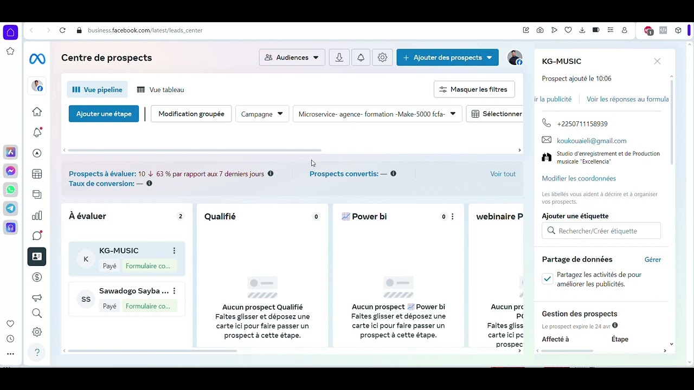This screenshot has width=694, height=390.
Task: Select the Sawadogo Sayba prospect card
Action: (127, 298)
